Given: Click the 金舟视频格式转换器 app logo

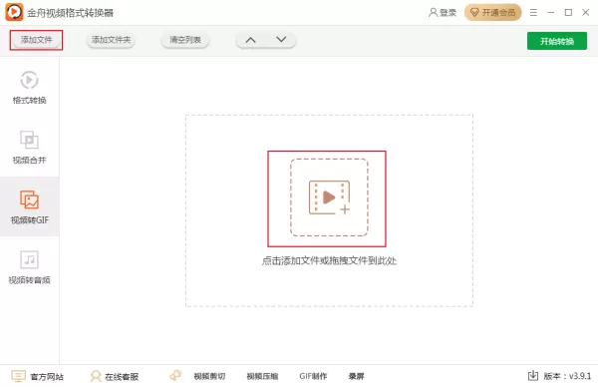Looking at the screenshot, I should point(14,12).
